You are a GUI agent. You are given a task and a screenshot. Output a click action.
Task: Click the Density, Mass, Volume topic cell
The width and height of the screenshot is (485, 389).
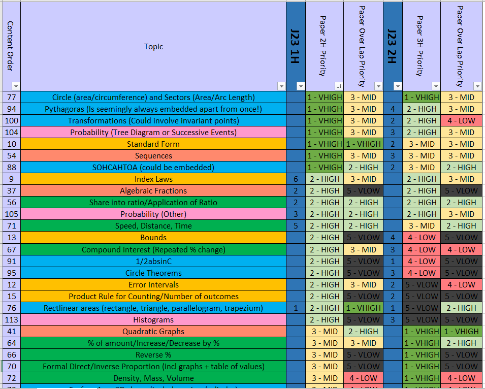pos(153,378)
